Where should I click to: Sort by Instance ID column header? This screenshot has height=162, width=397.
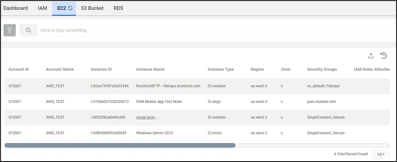(101, 70)
